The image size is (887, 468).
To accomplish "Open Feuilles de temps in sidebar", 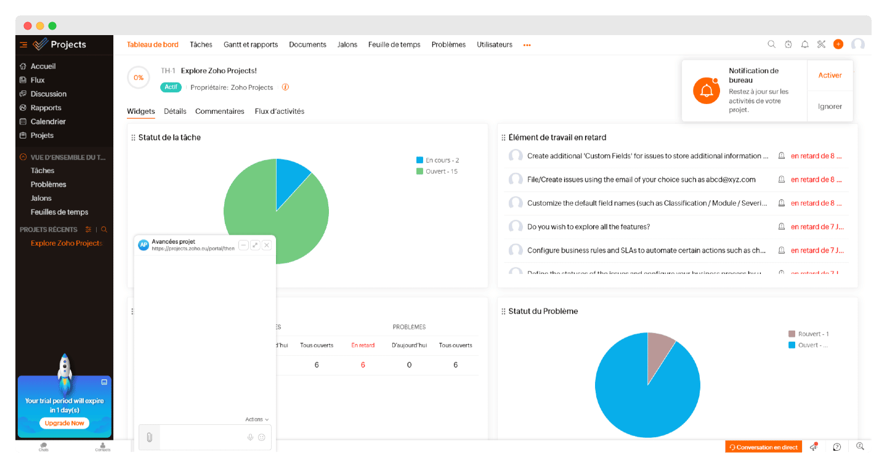I will [x=59, y=212].
